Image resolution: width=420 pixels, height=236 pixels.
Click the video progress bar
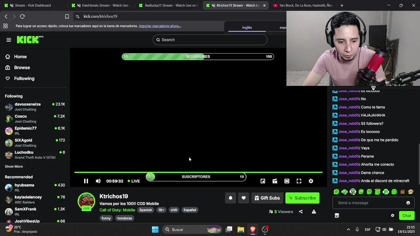pyautogui.click(x=198, y=172)
